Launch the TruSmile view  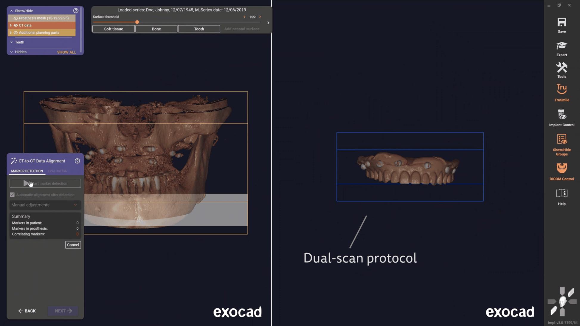562,89
